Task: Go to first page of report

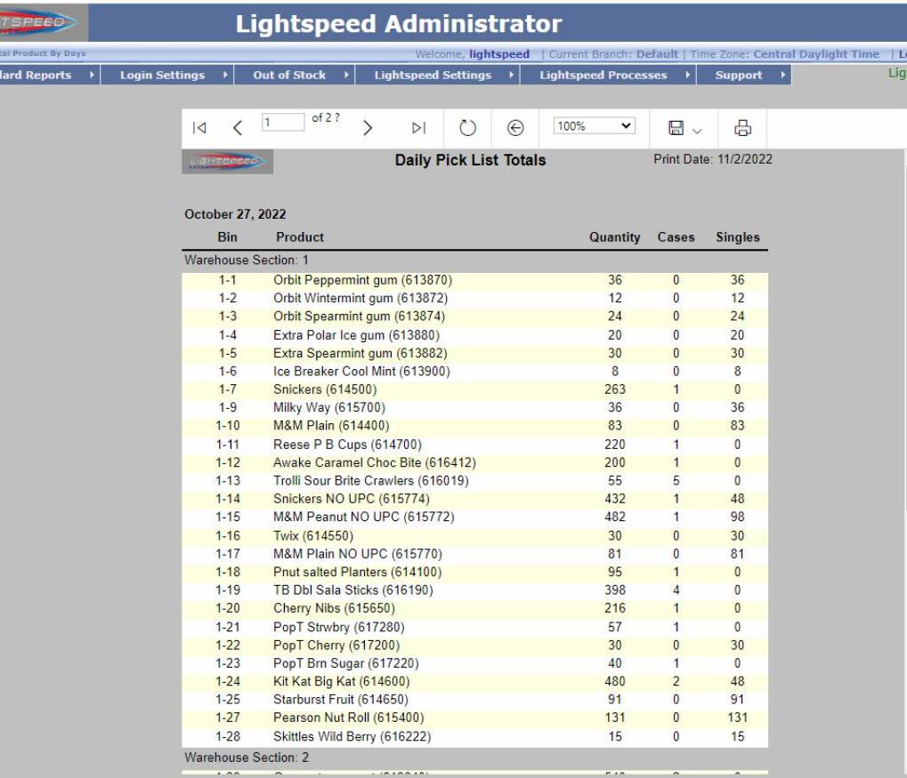Action: [x=199, y=128]
